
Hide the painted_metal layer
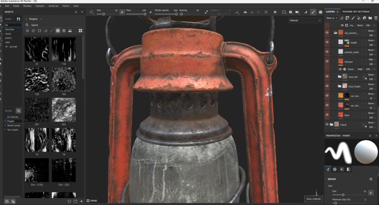[327, 52]
